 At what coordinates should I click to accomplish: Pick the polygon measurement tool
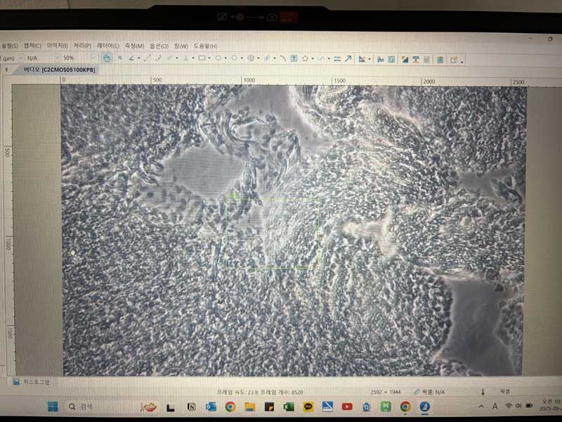pyautogui.click(x=306, y=59)
